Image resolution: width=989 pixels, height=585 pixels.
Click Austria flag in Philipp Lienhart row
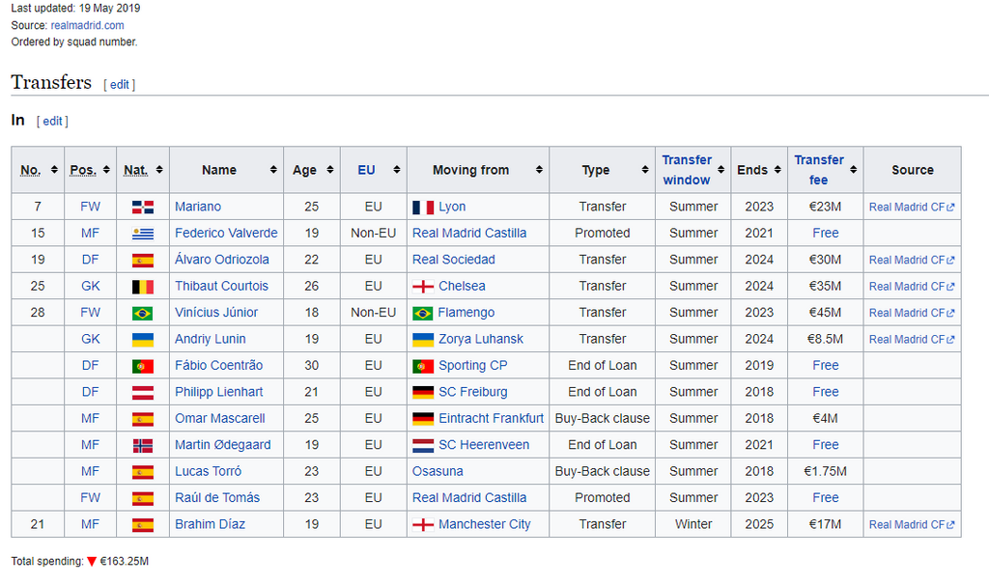click(x=143, y=392)
